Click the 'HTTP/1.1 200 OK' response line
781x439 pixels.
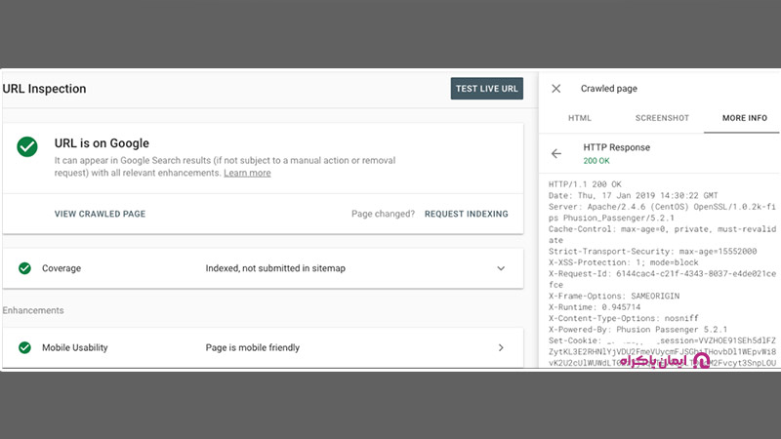coord(585,184)
